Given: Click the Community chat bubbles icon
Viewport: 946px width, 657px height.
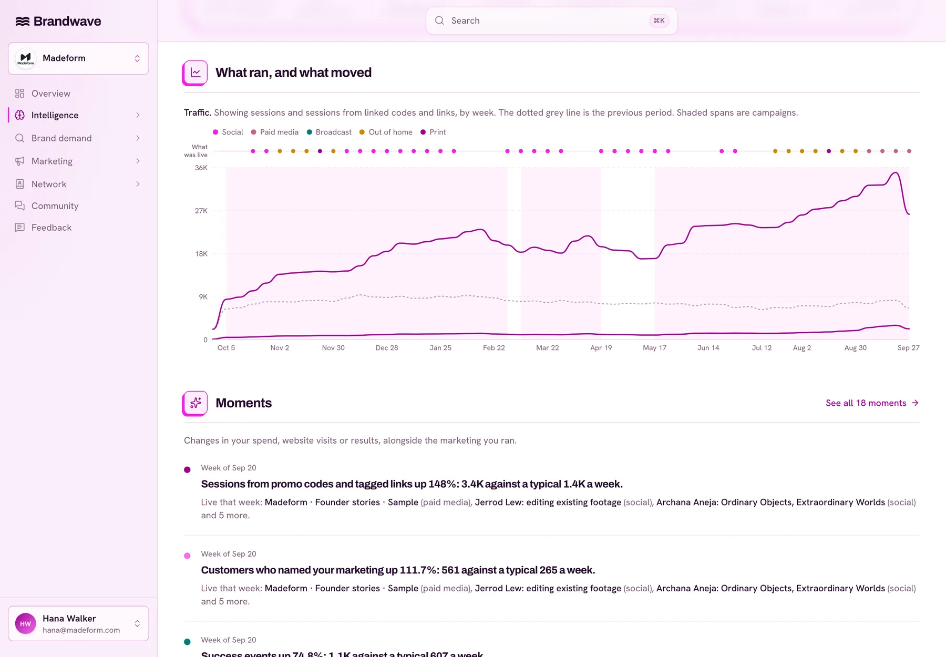Looking at the screenshot, I should (20, 206).
